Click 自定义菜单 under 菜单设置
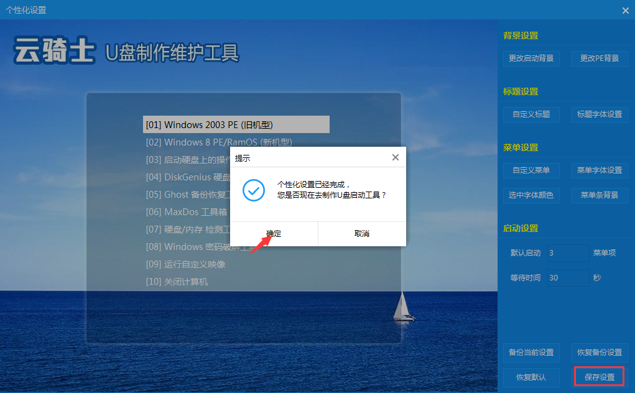The image size is (635, 393). (532, 170)
